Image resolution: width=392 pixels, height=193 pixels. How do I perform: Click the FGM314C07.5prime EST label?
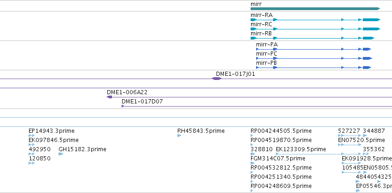[x=278, y=159]
